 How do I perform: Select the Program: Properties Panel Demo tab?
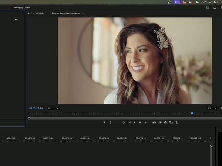[x=66, y=13]
